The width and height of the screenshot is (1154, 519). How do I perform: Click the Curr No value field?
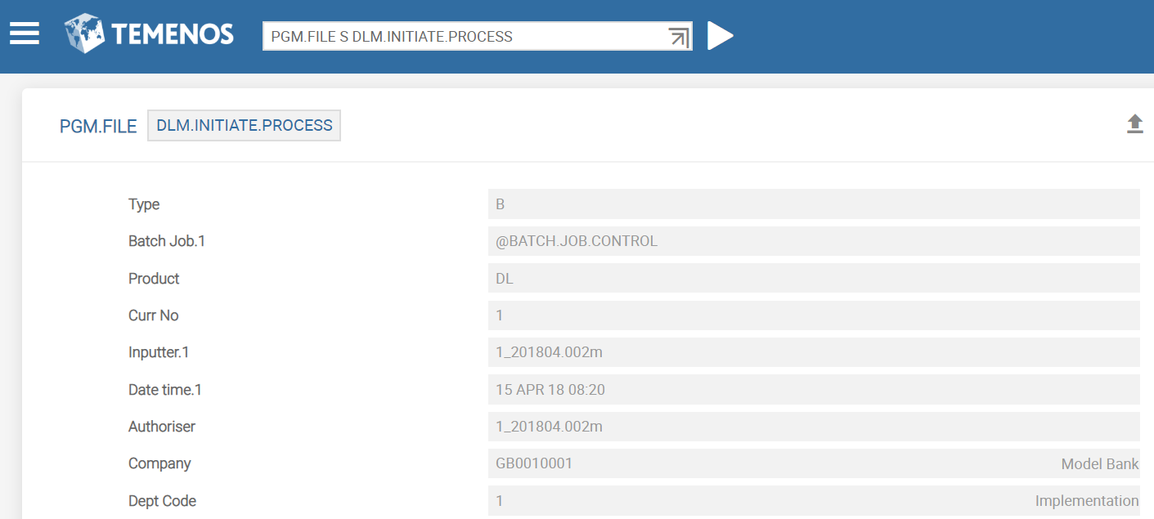pyautogui.click(x=814, y=315)
